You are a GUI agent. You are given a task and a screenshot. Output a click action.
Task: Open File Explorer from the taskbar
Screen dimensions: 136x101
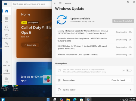click(68, 100)
